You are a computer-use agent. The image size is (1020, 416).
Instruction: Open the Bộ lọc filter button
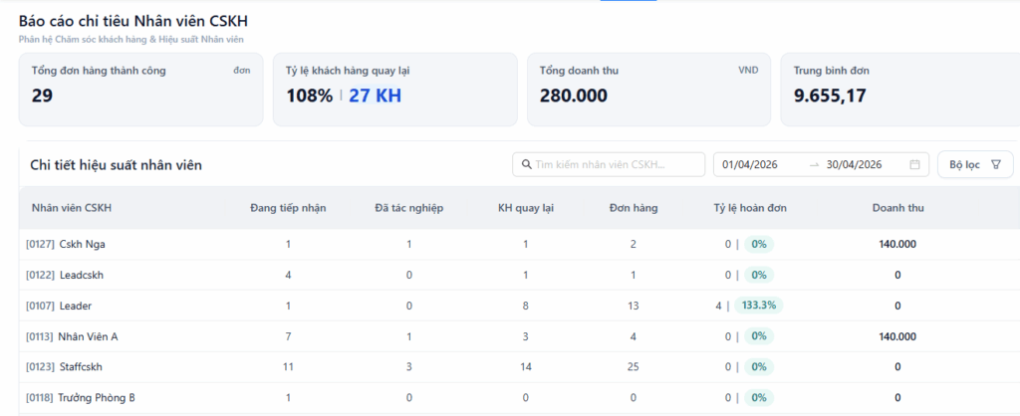975,164
